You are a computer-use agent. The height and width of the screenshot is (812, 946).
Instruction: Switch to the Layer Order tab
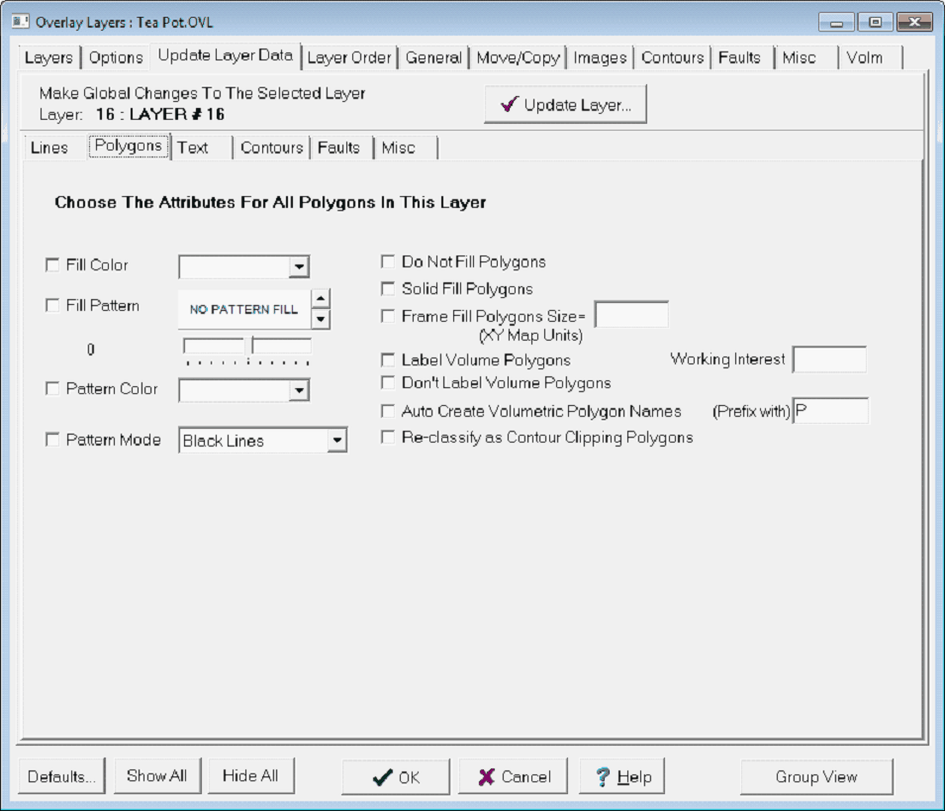349,57
